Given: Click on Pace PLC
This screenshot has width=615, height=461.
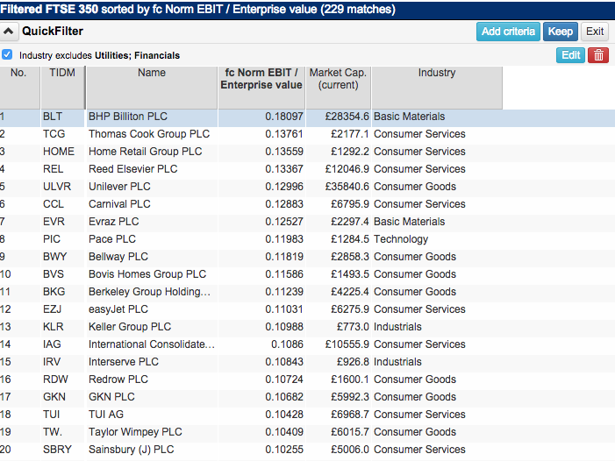Looking at the screenshot, I should coord(112,239).
